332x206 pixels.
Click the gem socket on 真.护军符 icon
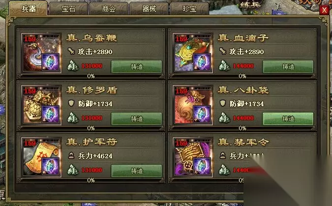51,166
